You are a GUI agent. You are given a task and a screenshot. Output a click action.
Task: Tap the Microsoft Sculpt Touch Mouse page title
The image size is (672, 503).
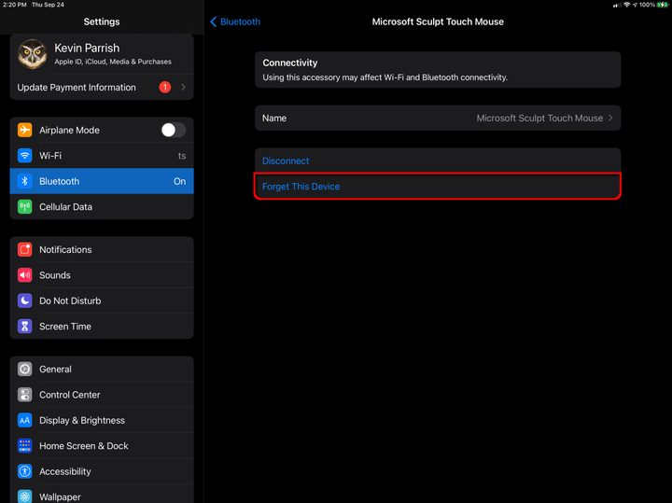point(438,21)
